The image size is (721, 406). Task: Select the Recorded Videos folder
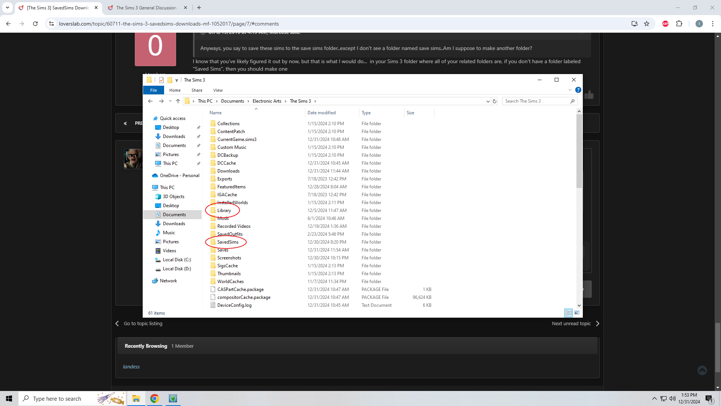[234, 226]
